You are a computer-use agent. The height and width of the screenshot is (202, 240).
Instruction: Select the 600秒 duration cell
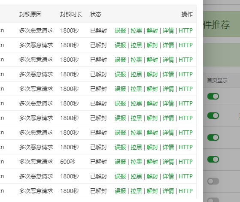point(68,162)
